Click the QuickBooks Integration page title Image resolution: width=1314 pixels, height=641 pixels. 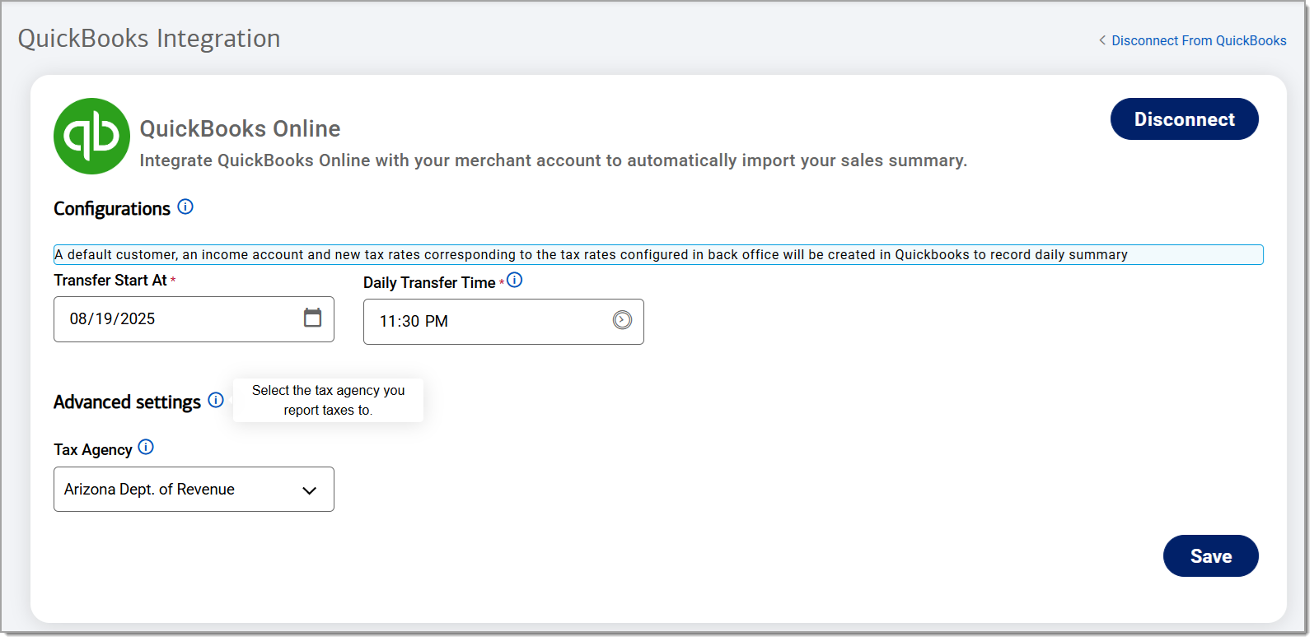click(149, 39)
